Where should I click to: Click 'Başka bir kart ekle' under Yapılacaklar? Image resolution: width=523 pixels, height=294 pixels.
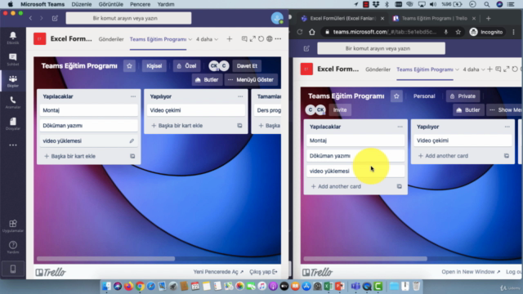pyautogui.click(x=70, y=156)
